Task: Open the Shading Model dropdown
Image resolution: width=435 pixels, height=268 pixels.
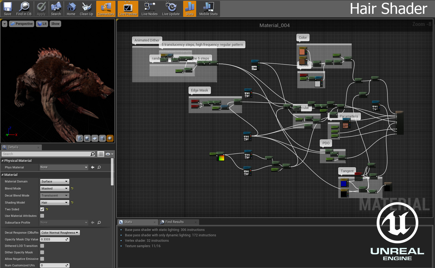Action: (x=55, y=202)
